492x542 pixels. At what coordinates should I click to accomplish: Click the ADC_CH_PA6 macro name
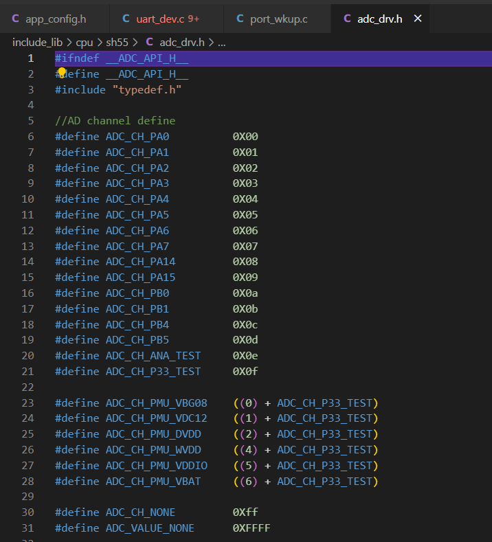click(x=137, y=231)
